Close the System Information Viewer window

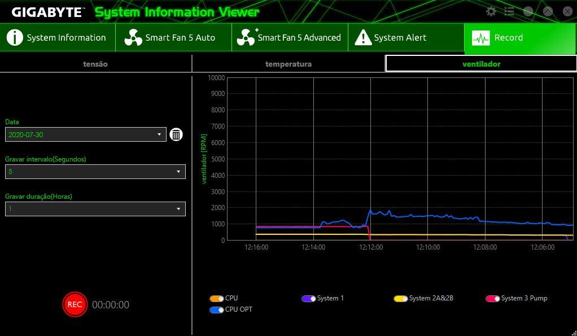pos(567,12)
